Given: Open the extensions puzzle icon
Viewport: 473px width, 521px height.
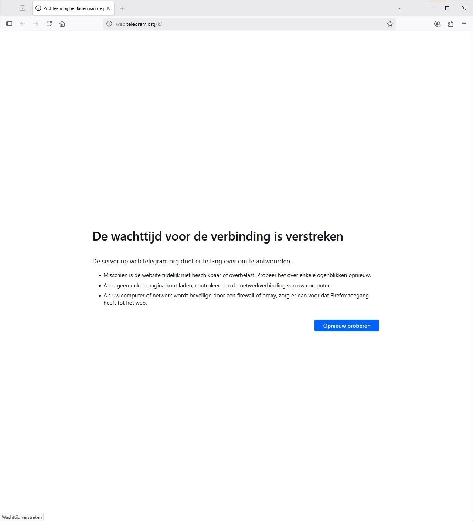Looking at the screenshot, I should 450,24.
